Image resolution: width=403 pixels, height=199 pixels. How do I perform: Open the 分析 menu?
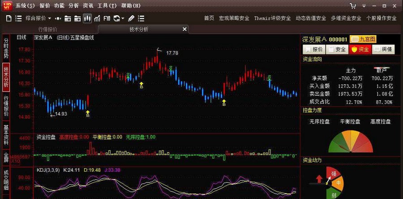pyautogui.click(x=73, y=6)
